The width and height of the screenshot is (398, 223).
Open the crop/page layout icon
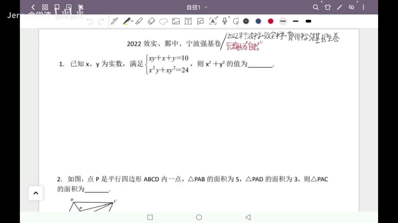point(81,7)
